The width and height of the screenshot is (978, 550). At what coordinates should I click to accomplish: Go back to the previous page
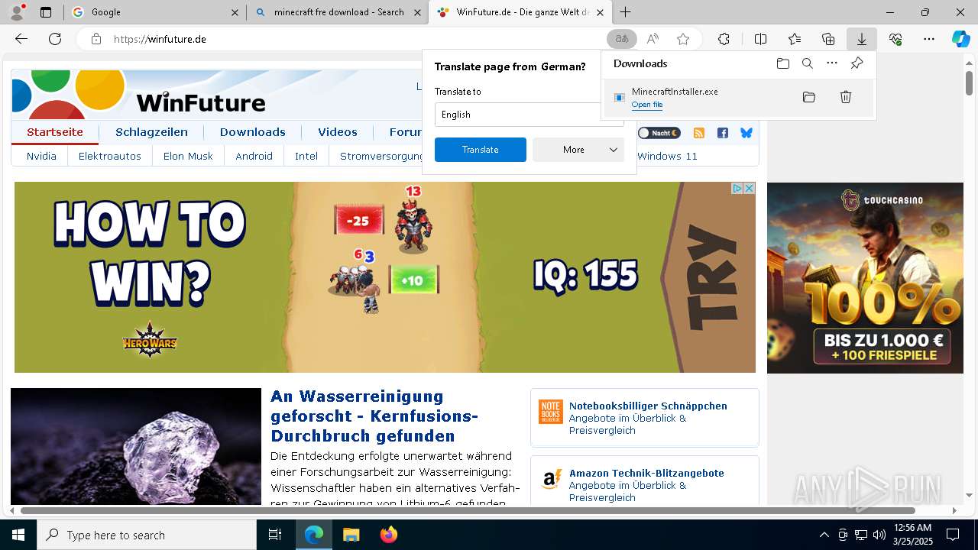coord(21,39)
